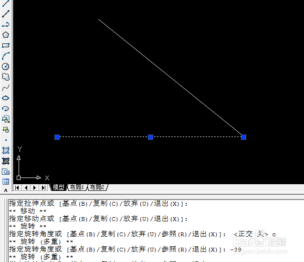Select the Ellipse Arc tool
The height and width of the screenshot is (262, 304).
point(6,108)
